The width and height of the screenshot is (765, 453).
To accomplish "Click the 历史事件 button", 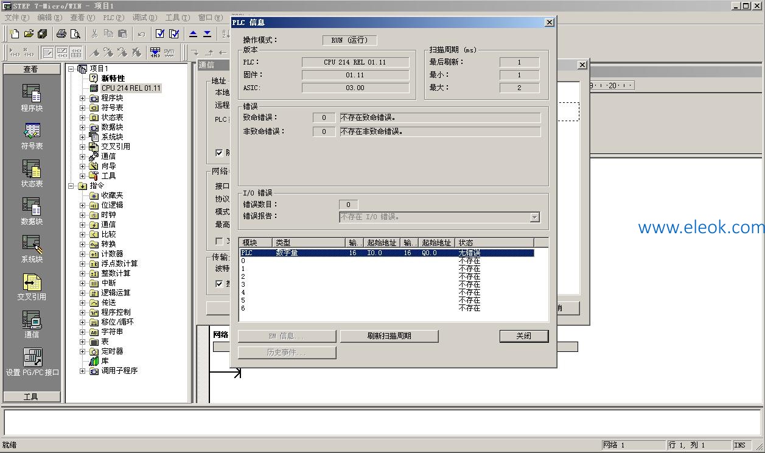I will pos(287,353).
